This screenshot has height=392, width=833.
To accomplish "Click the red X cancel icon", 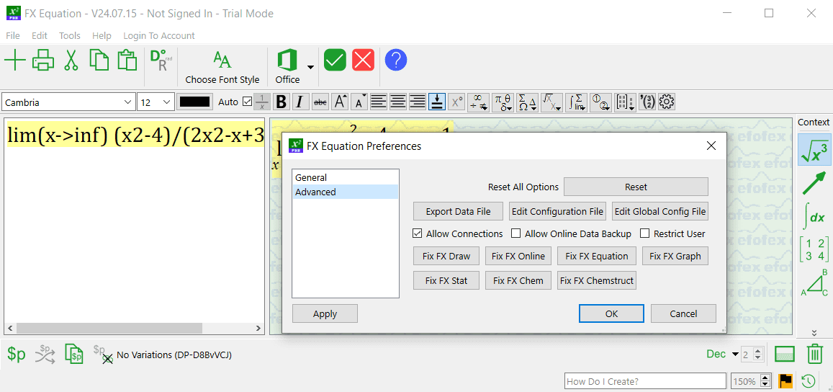I will (x=364, y=60).
